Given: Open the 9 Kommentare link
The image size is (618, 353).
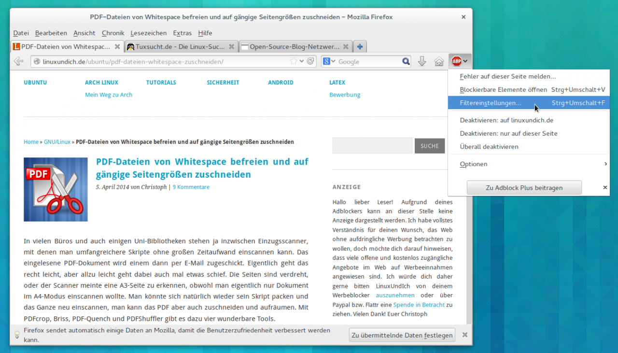Looking at the screenshot, I should (x=191, y=187).
